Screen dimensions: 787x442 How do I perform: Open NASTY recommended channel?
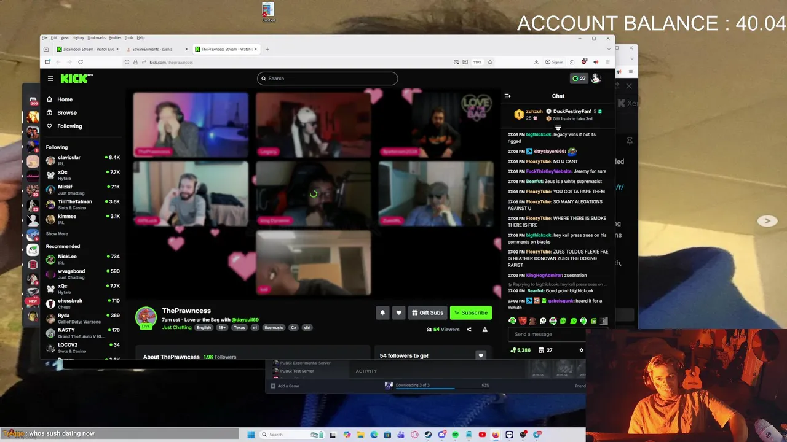[x=82, y=333]
